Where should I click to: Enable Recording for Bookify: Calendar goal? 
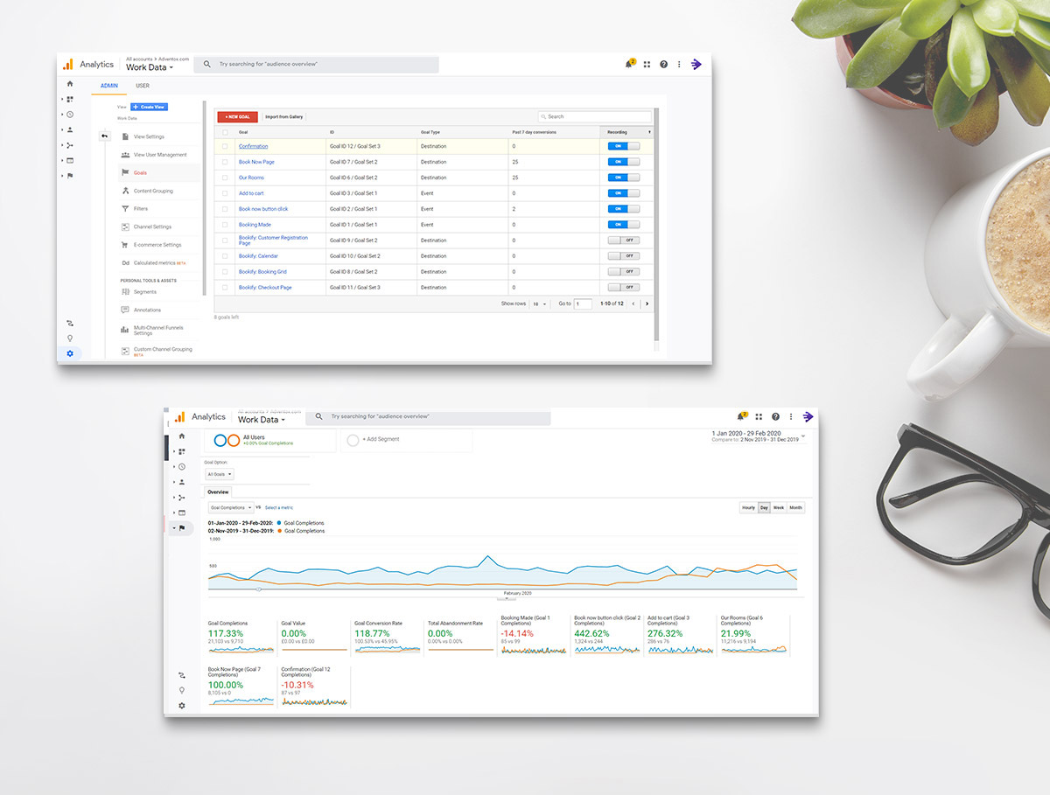click(x=624, y=256)
